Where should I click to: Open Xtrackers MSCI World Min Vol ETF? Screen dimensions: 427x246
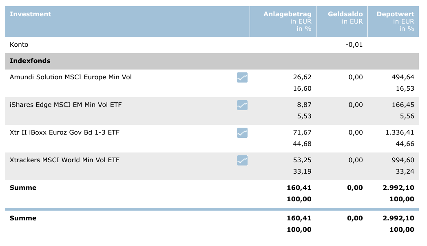tap(64, 160)
